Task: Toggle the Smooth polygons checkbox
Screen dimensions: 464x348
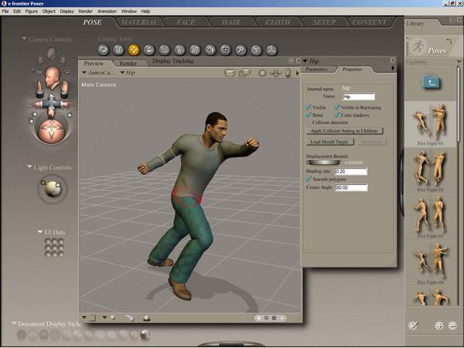Action: (x=309, y=179)
